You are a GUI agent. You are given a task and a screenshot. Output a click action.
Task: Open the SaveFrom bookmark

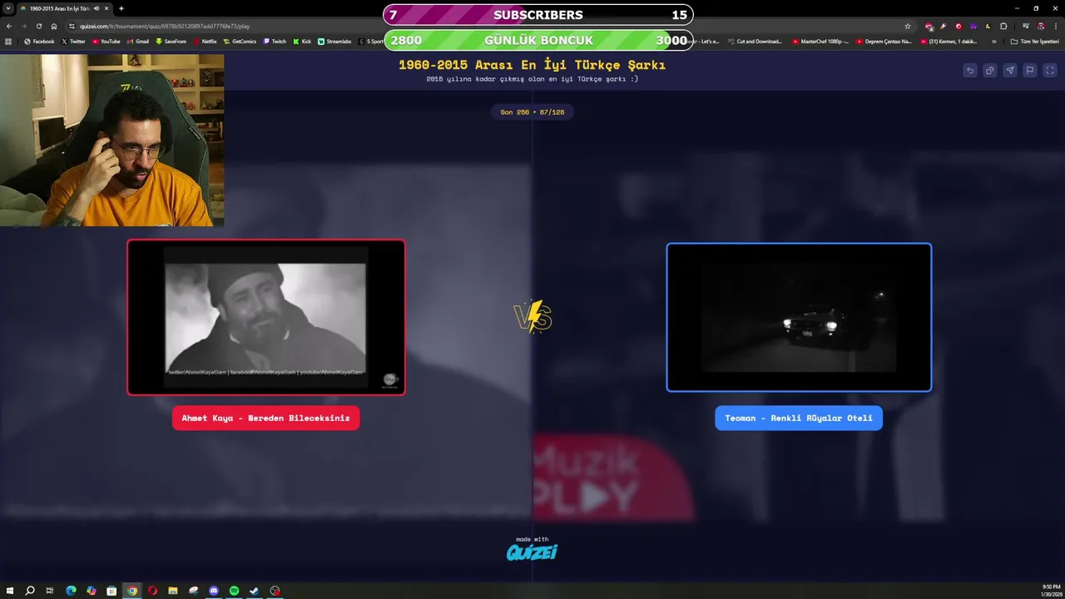point(171,41)
